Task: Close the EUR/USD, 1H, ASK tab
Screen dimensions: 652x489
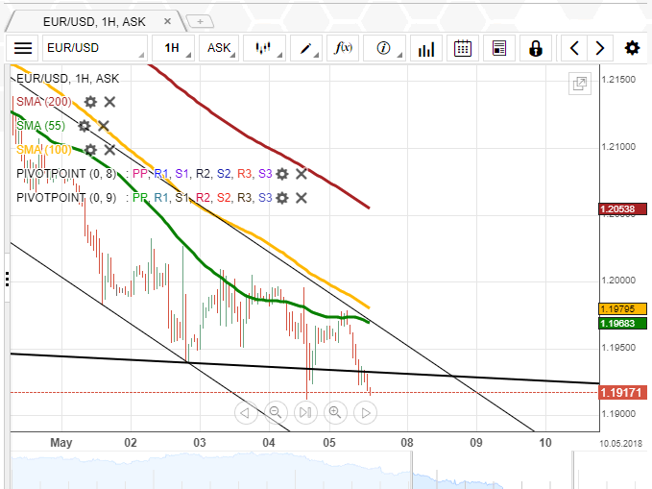Action: [x=167, y=21]
